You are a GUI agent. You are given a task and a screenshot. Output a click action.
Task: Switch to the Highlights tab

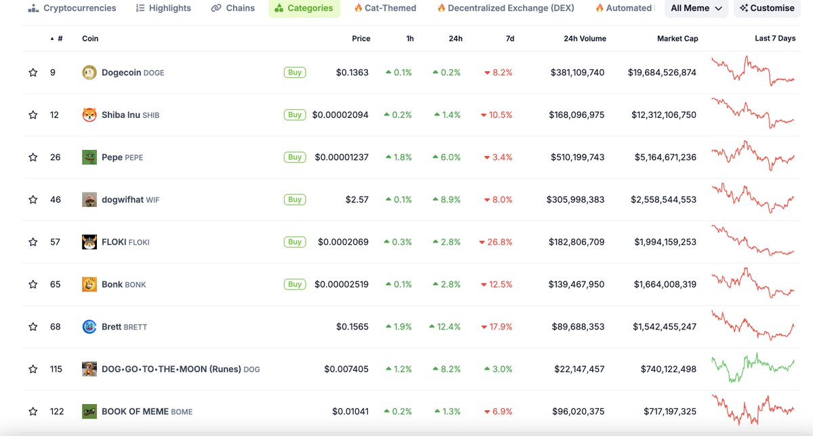pos(163,8)
